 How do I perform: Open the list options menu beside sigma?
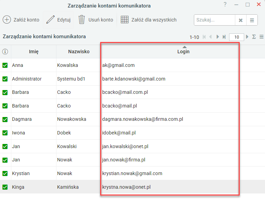pos(262,37)
